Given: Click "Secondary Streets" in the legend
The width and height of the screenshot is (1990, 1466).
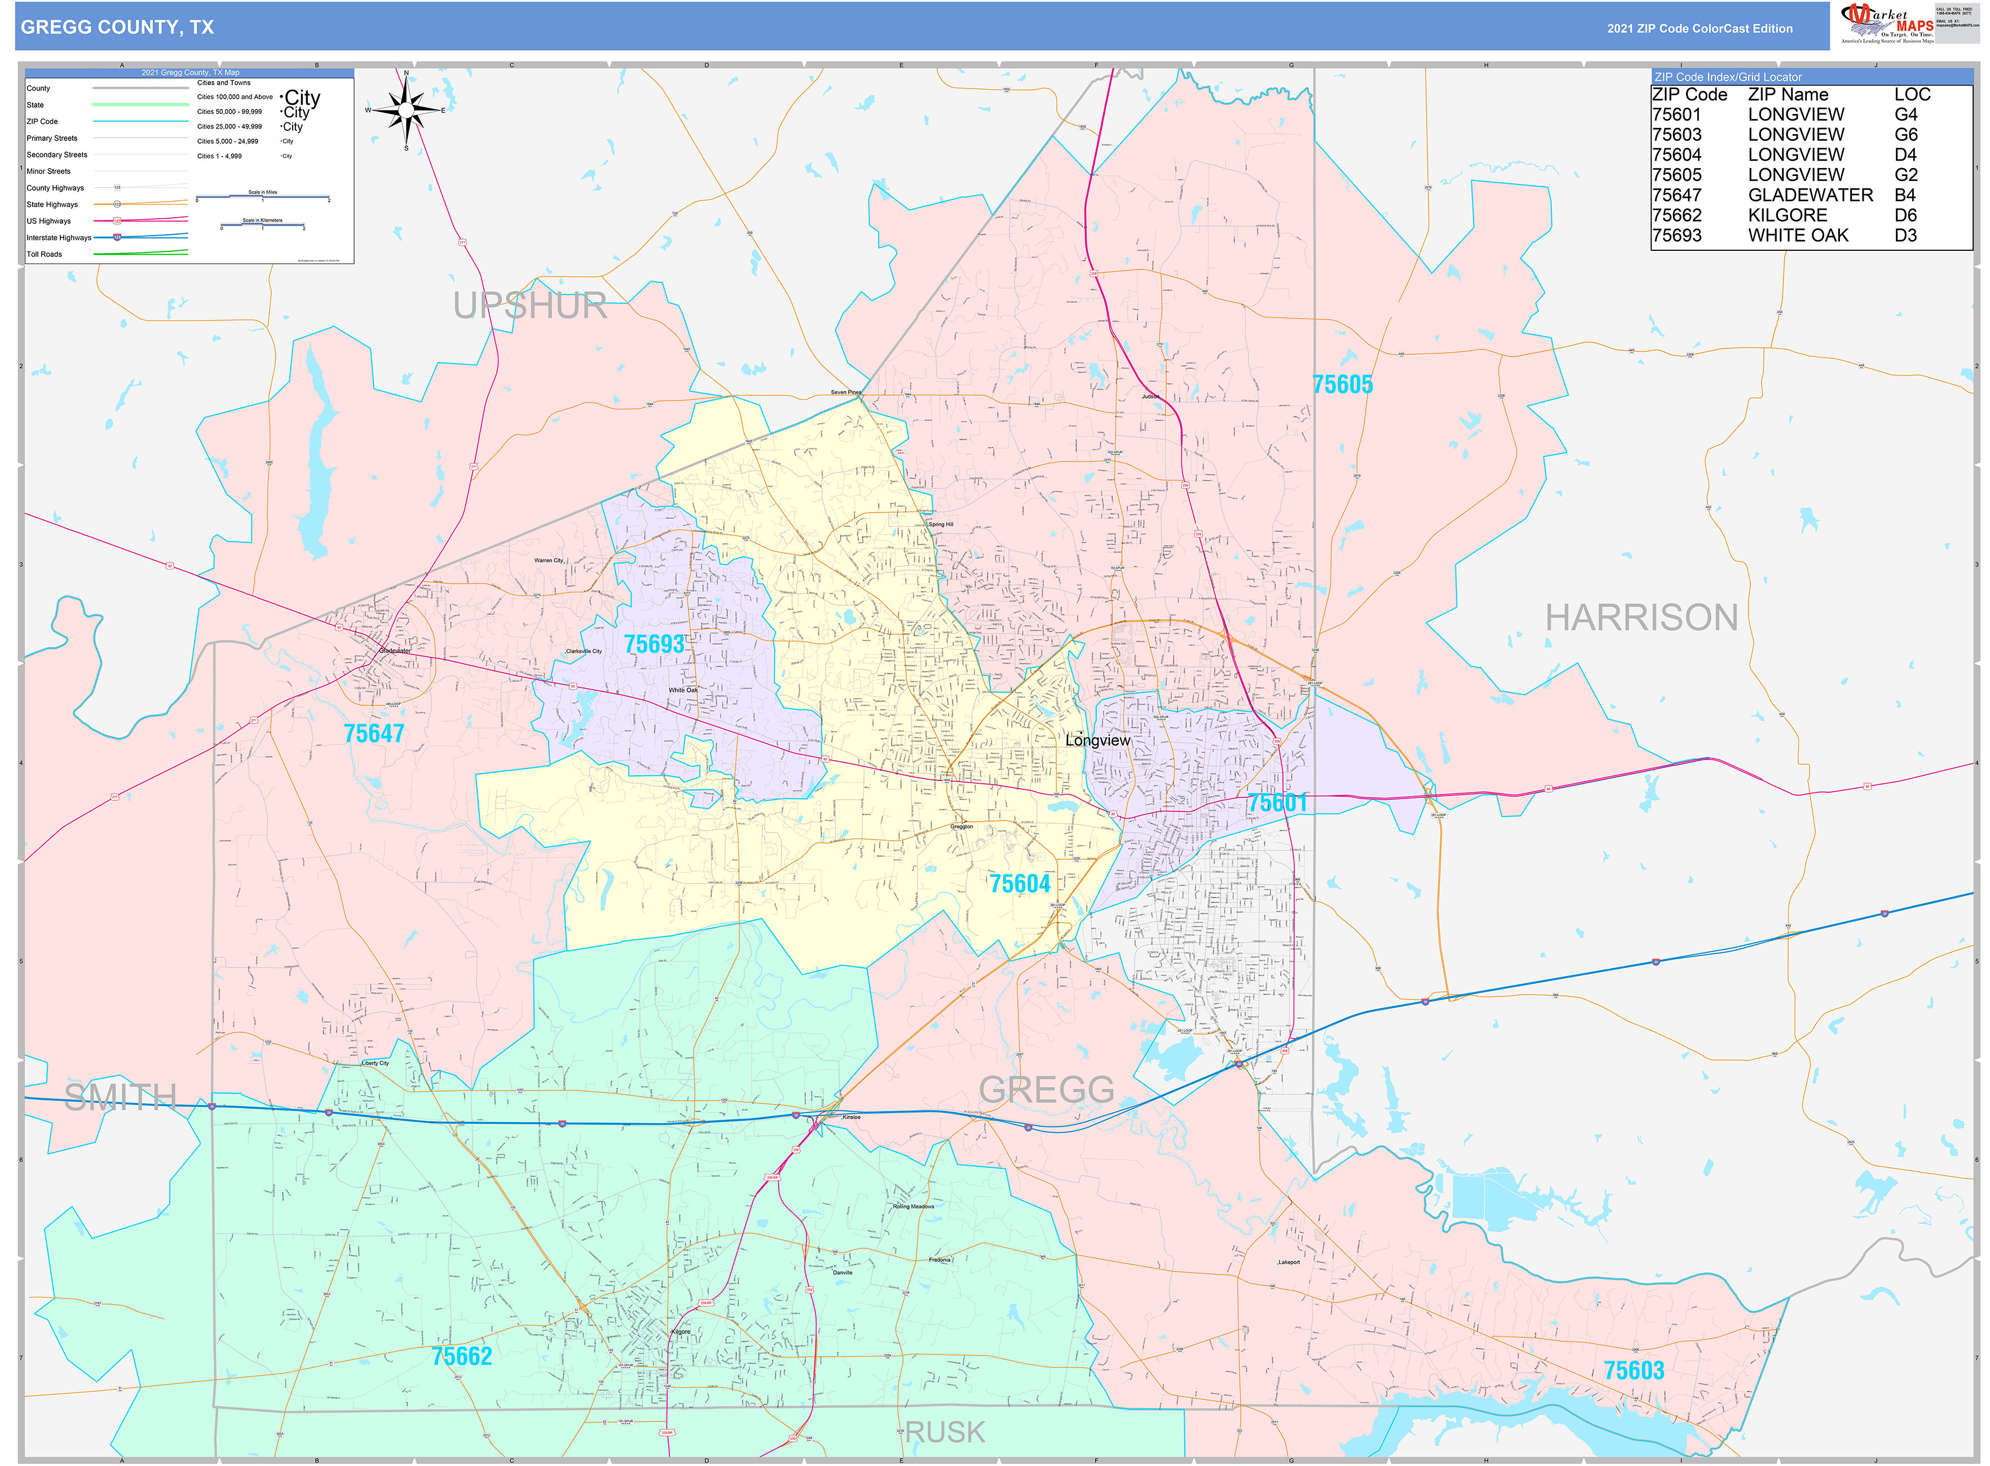Looking at the screenshot, I should point(57,154).
